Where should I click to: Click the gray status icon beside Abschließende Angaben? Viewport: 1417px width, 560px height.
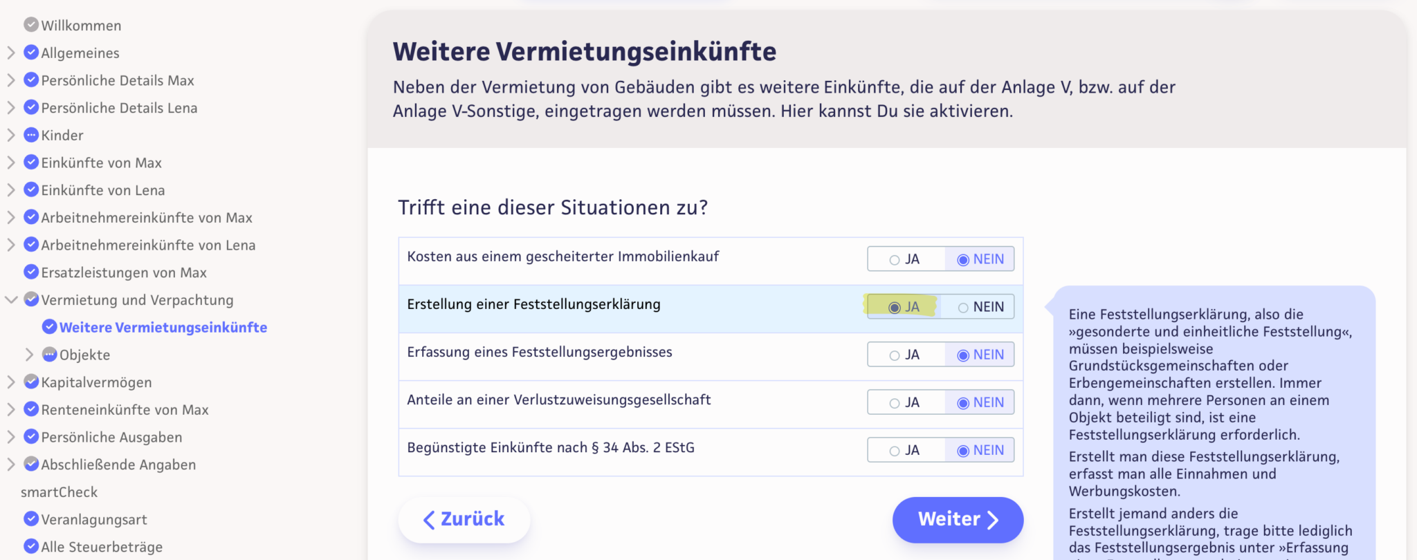(x=32, y=464)
